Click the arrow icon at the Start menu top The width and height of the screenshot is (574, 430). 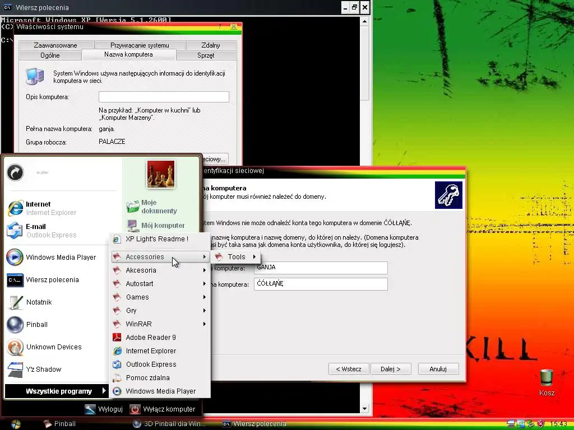tap(15, 172)
